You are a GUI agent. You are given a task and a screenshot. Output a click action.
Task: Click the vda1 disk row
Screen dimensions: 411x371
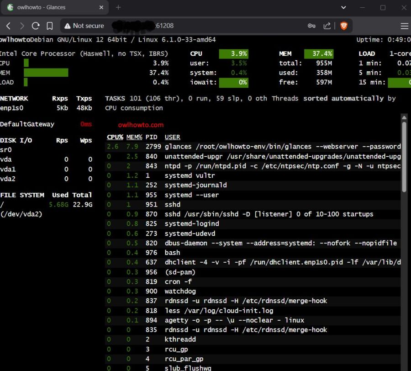tap(46, 170)
